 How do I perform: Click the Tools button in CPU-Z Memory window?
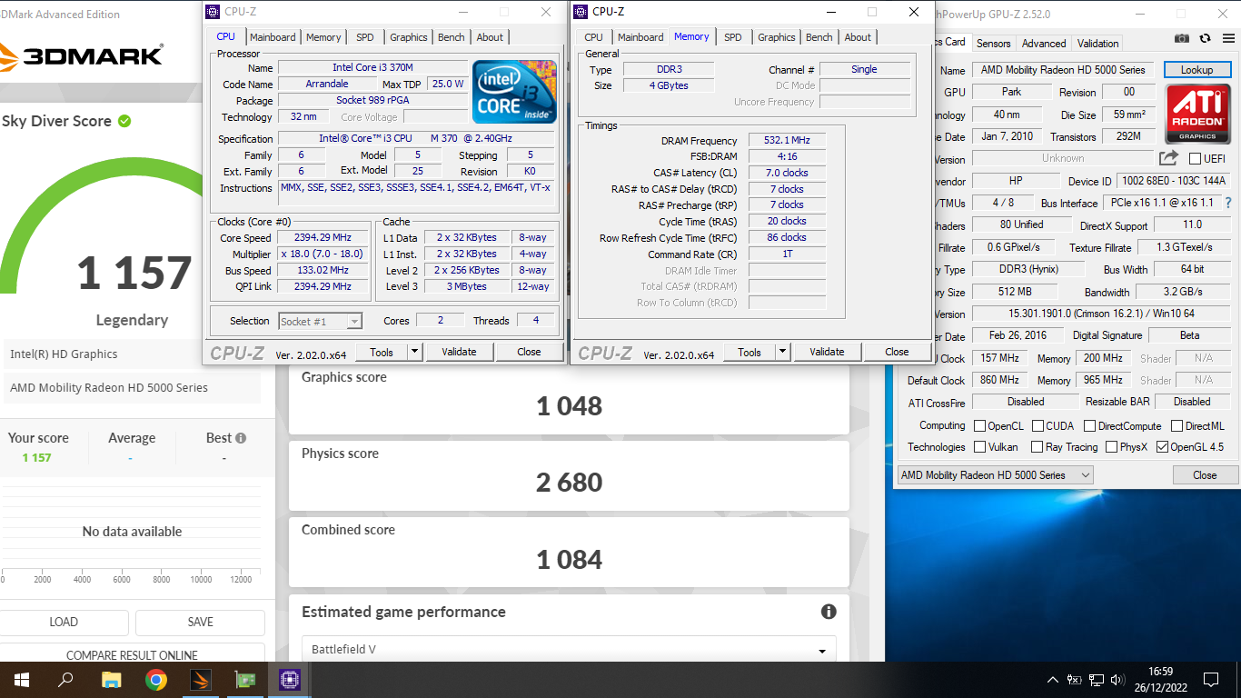[x=750, y=352]
